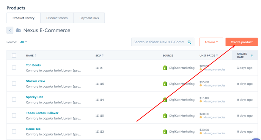Check the Sparky Hat row checkbox
The height and width of the screenshot is (140, 261).
[x=14, y=99]
